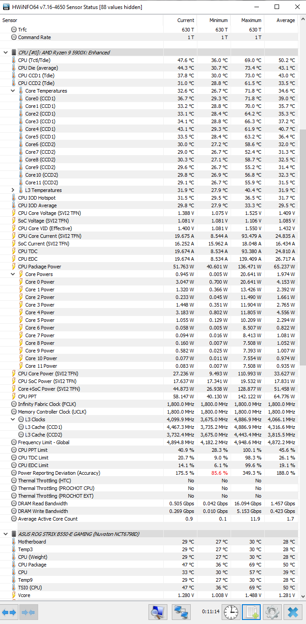Click the Average column header
This screenshot has height=624, width=306.
click(x=281, y=20)
